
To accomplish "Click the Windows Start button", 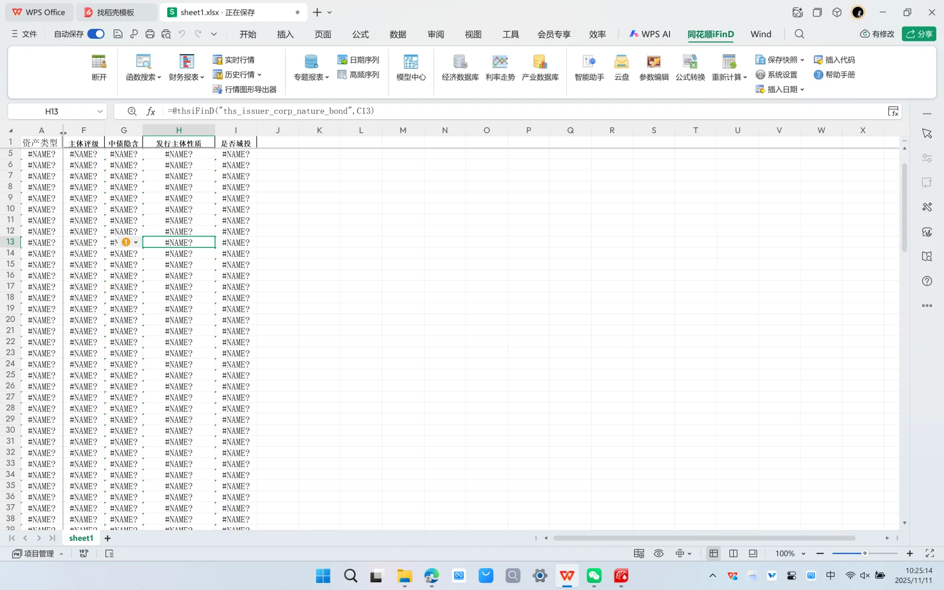I will point(323,576).
